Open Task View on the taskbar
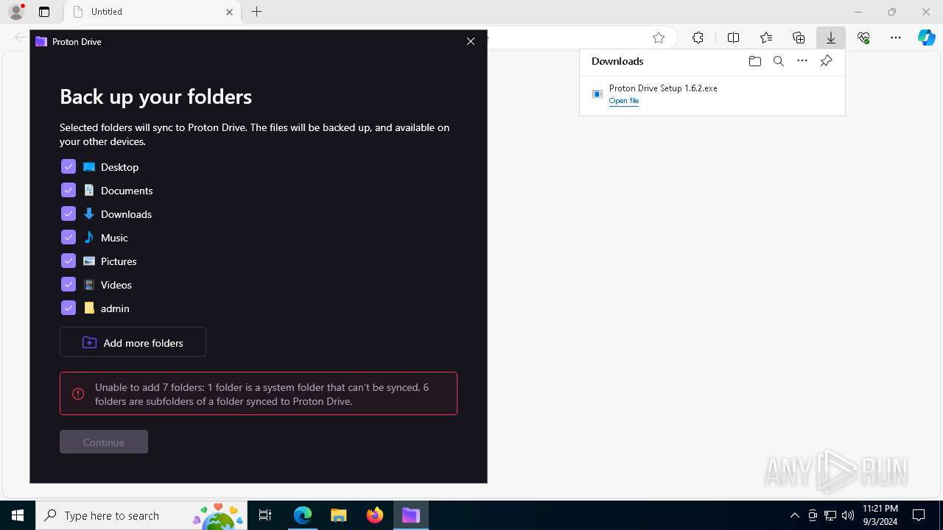This screenshot has height=530, width=943. coord(266,515)
